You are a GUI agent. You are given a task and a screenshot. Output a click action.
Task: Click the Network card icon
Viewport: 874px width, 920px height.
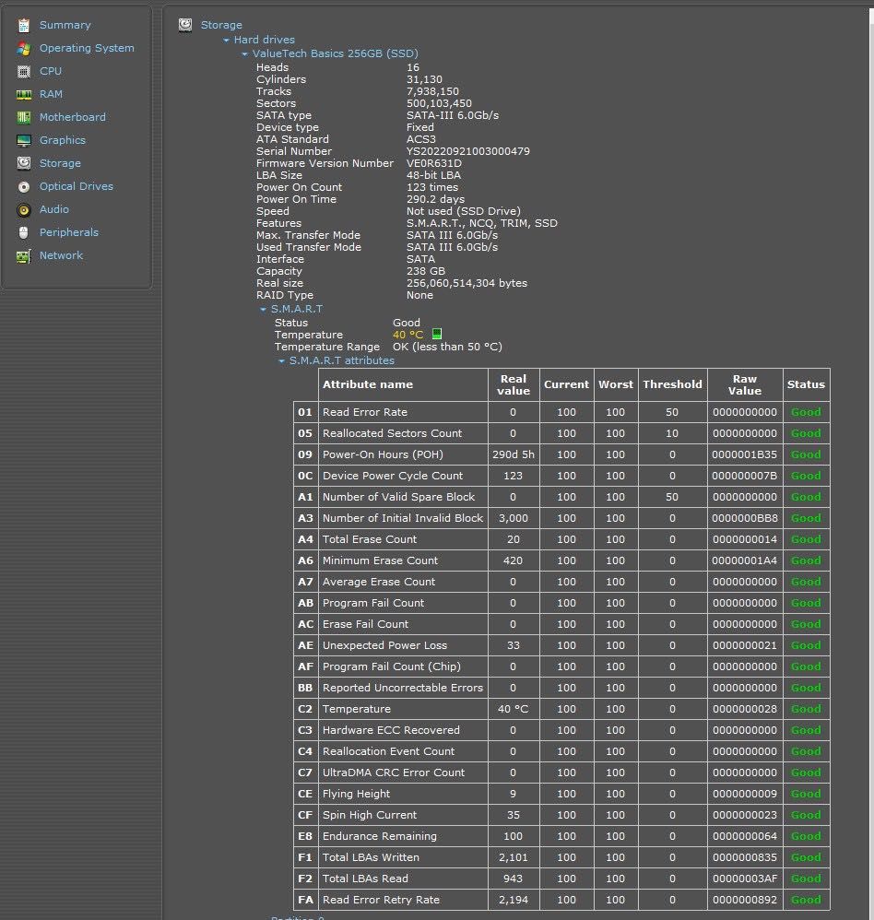tap(23, 256)
